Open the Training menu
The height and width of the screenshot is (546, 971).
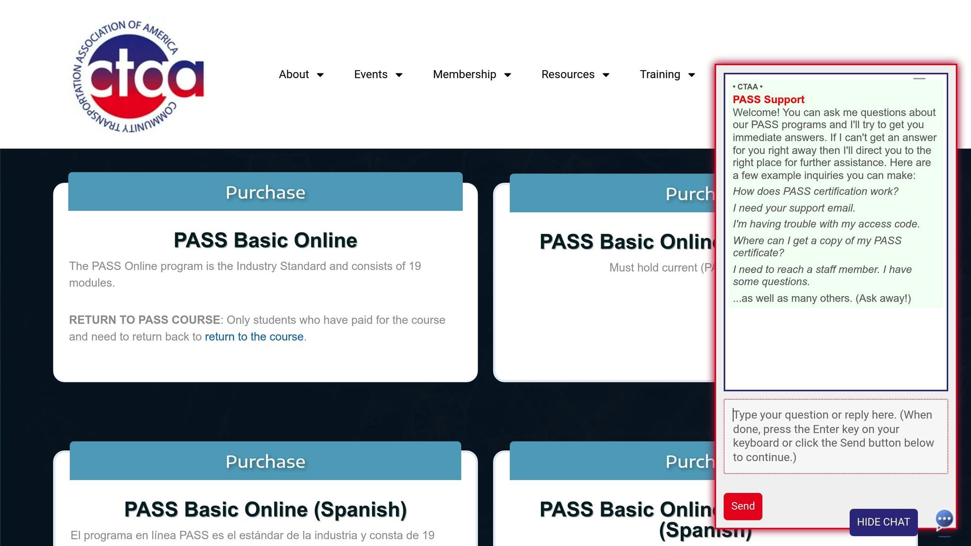(660, 74)
